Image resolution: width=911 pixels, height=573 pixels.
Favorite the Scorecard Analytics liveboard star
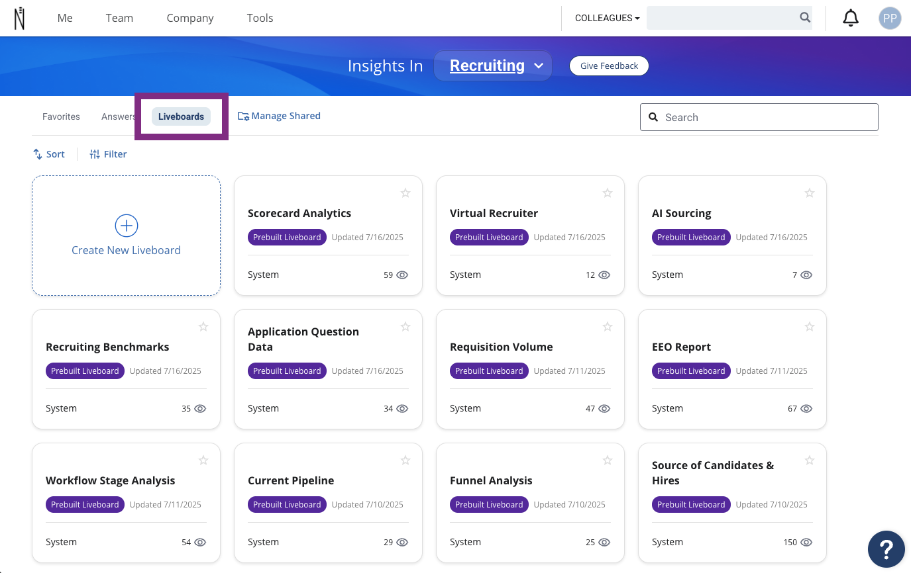[x=405, y=193]
